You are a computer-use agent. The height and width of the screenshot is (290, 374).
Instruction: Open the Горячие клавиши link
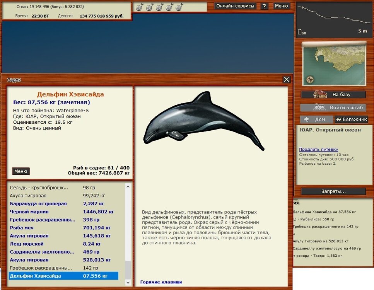(161, 282)
